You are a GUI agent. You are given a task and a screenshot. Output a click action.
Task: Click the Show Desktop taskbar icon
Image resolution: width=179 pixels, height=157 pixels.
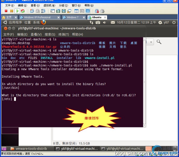click(x=4, y=148)
